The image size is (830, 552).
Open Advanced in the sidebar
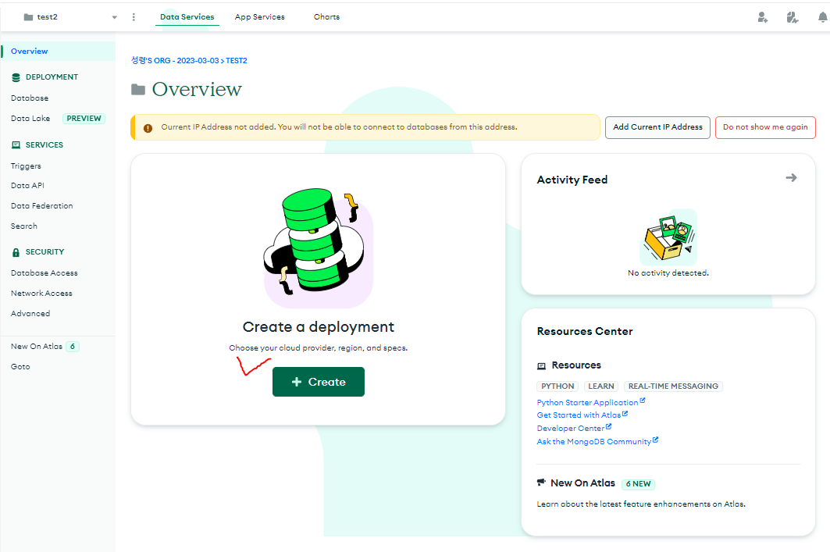click(30, 313)
